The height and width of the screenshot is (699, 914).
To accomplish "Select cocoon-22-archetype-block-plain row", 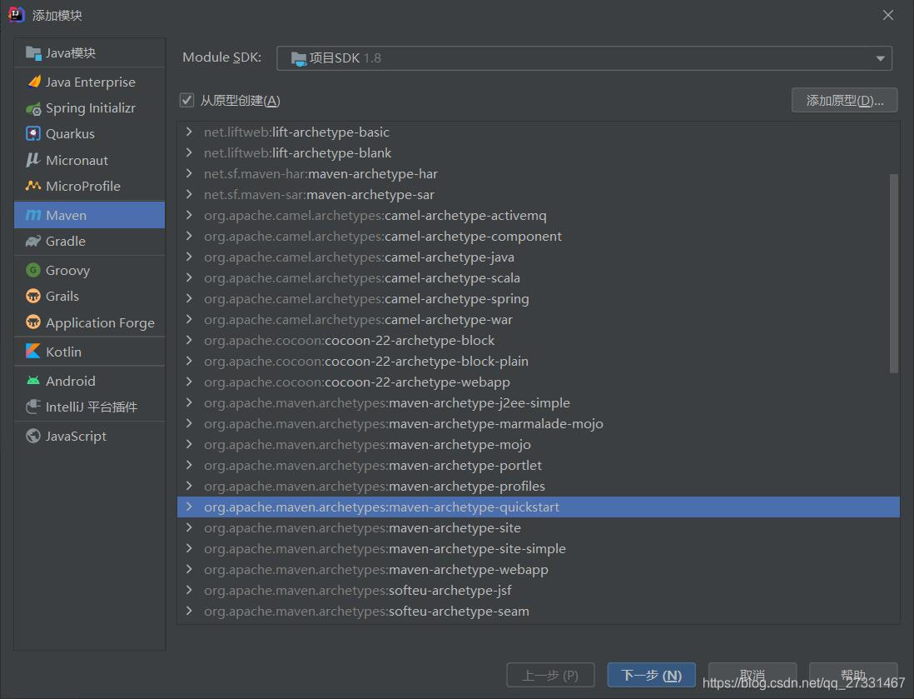I will [538, 362].
